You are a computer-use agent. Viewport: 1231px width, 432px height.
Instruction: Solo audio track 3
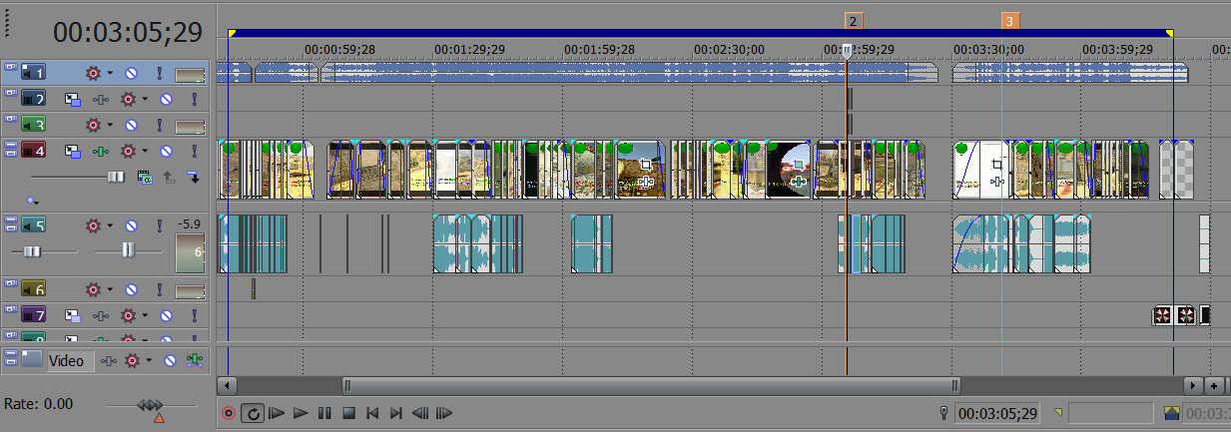[x=159, y=126]
